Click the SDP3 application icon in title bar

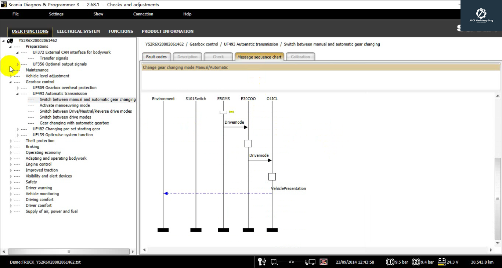coord(4,4)
